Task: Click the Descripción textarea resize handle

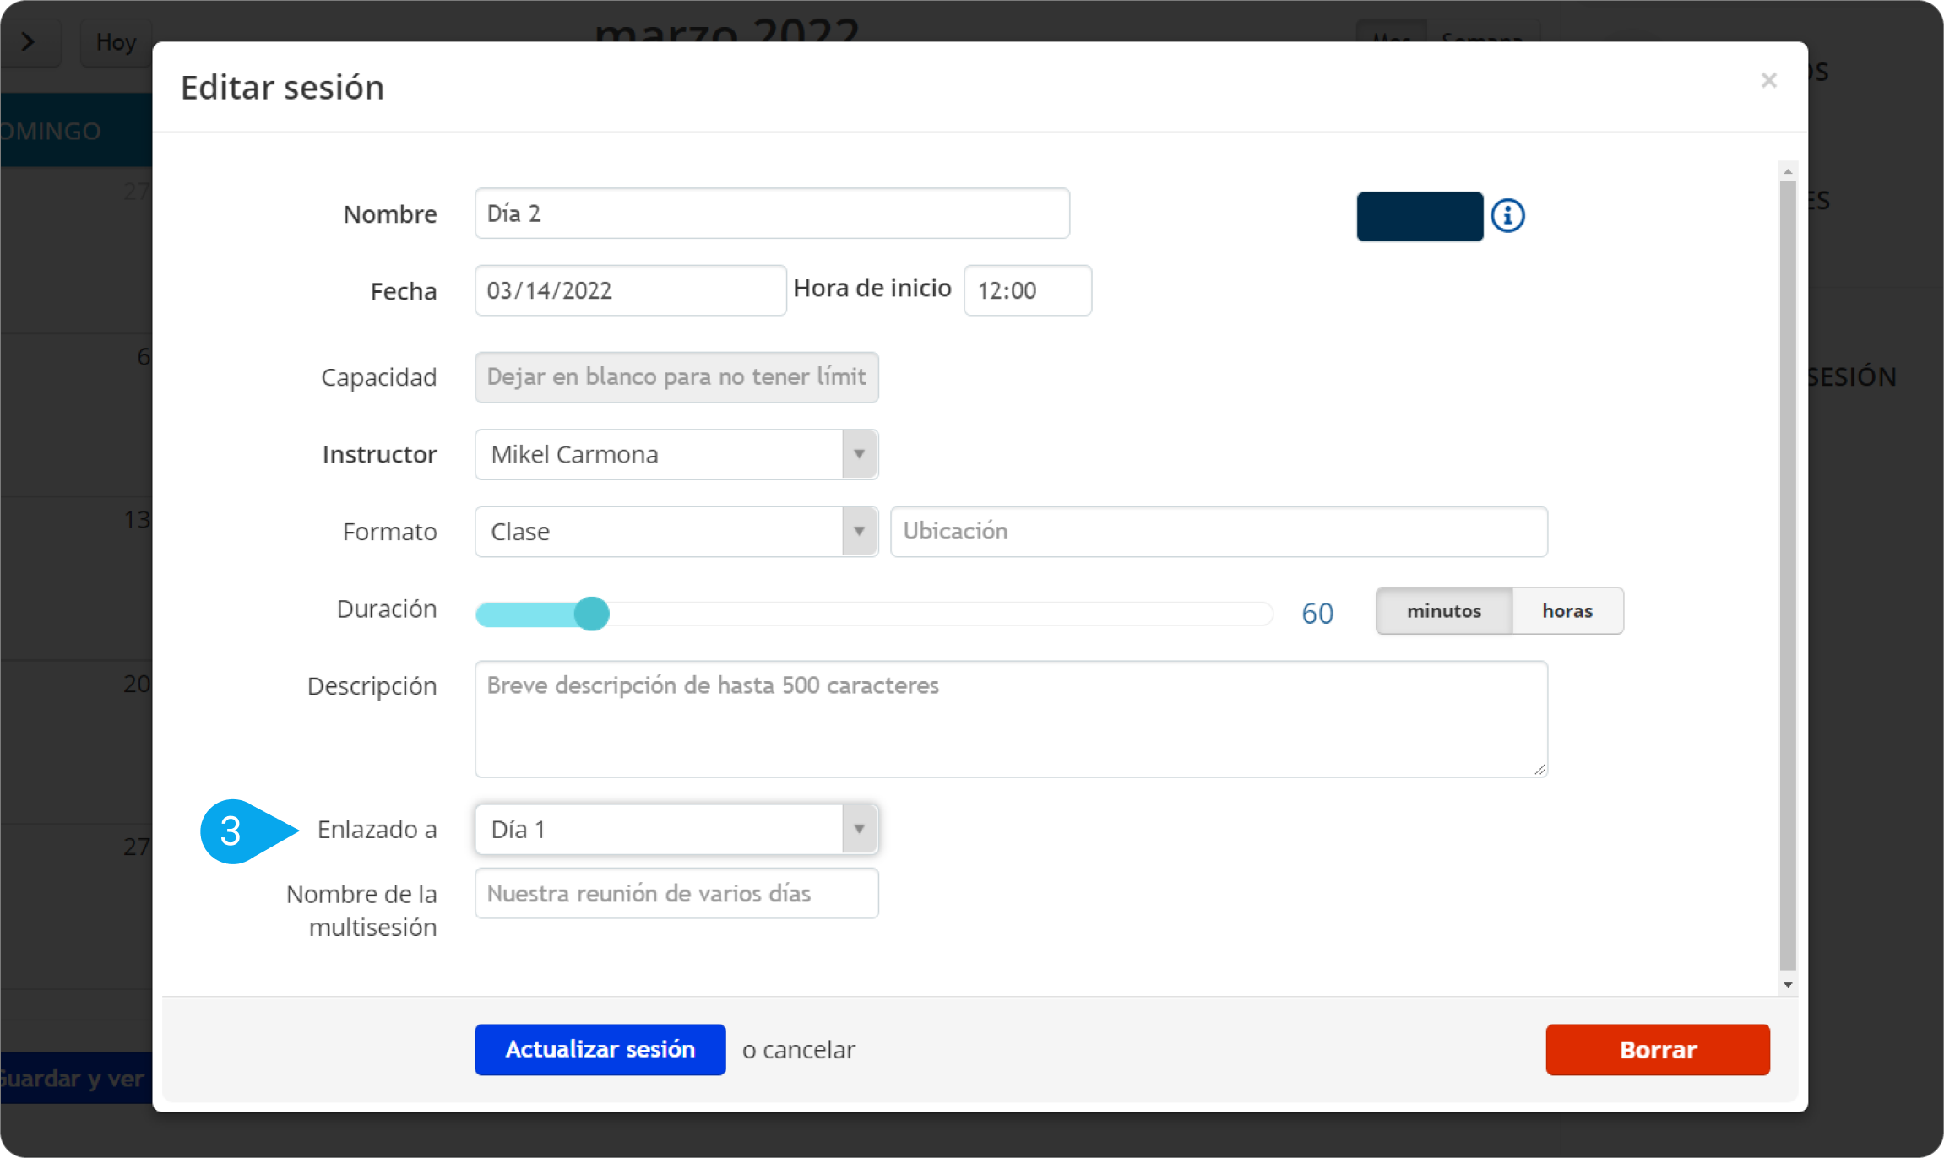Action: pos(1539,769)
